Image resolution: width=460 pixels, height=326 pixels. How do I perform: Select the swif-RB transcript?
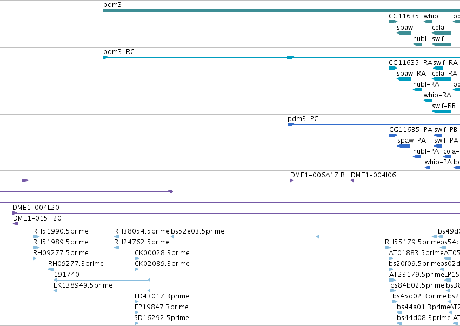(x=442, y=111)
